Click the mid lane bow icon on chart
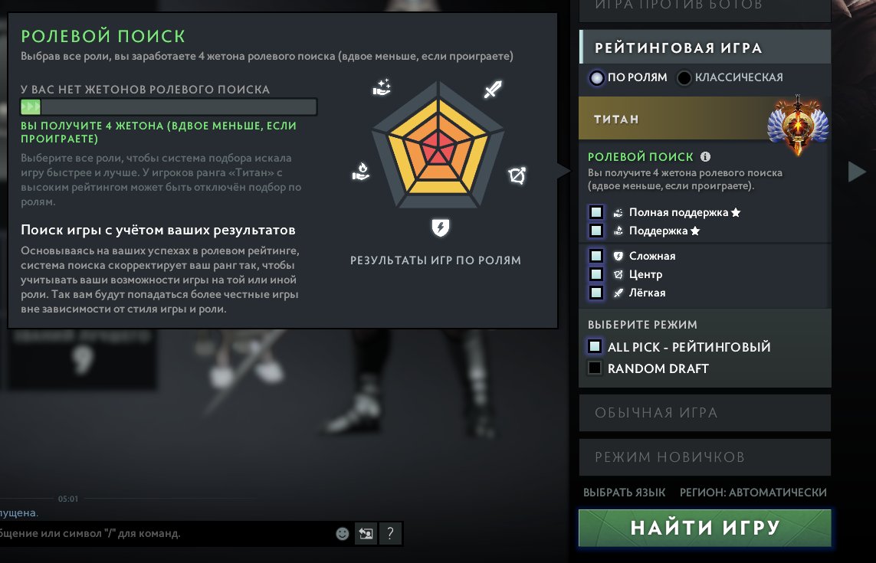Viewport: 876px width, 563px height. [x=517, y=175]
